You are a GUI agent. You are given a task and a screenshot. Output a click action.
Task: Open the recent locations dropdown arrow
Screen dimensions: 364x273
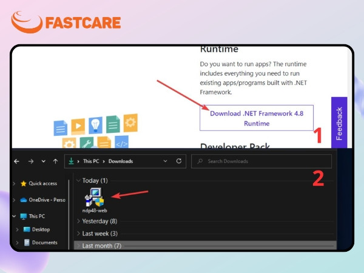[x=44, y=161]
